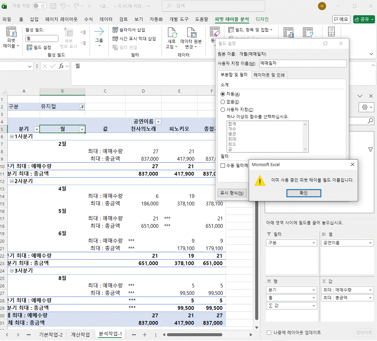The width and height of the screenshot is (377, 341).
Task: Click the 표시 형식(N) button
Action: (x=232, y=193)
